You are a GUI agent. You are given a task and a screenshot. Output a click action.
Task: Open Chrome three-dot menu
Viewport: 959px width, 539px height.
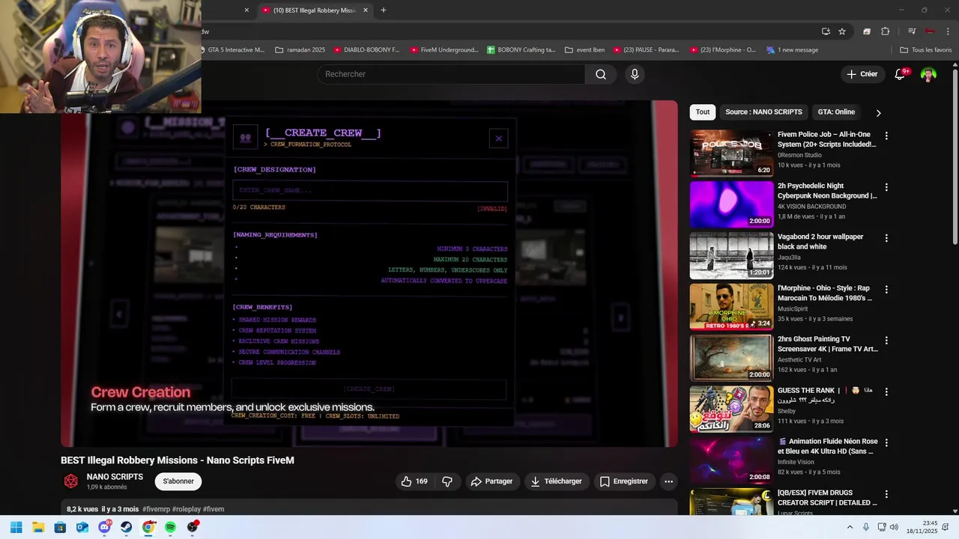tap(948, 31)
